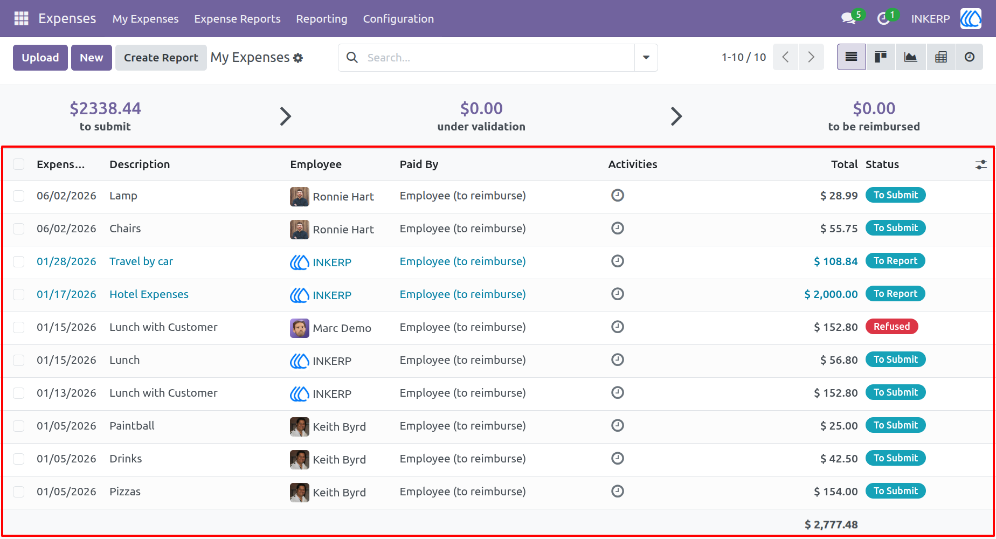Switch to kanban view

click(881, 57)
